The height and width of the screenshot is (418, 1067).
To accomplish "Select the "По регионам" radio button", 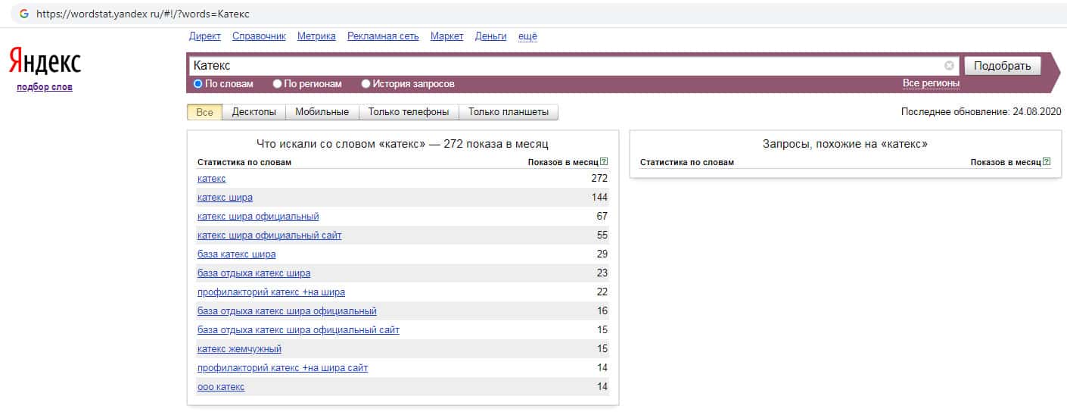I will tap(278, 84).
